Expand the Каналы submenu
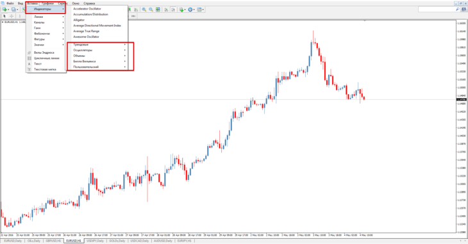 click(x=46, y=22)
